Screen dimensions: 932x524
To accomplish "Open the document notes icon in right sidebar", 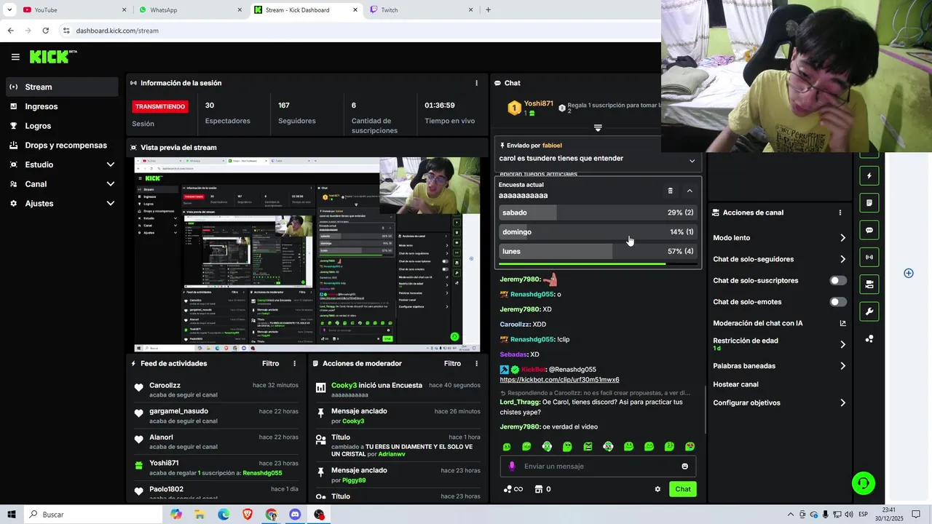I will (x=869, y=202).
